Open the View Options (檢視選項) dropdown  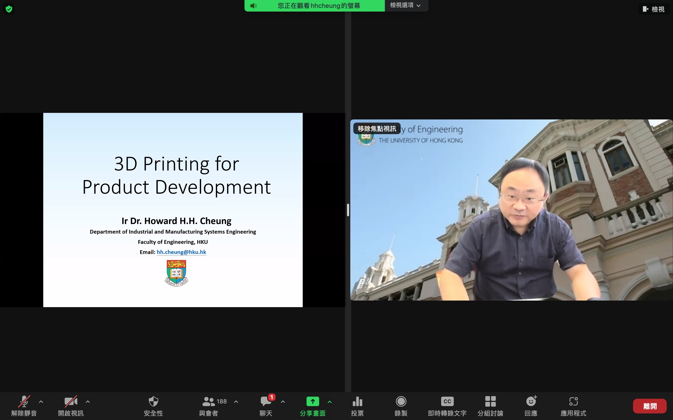click(x=405, y=5)
